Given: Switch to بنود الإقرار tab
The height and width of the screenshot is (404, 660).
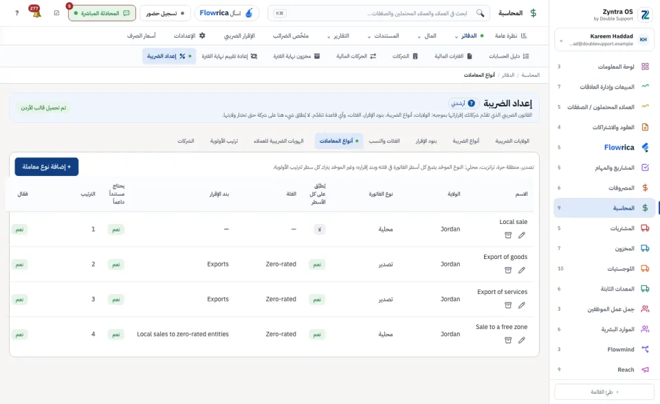Looking at the screenshot, I should [x=426, y=141].
